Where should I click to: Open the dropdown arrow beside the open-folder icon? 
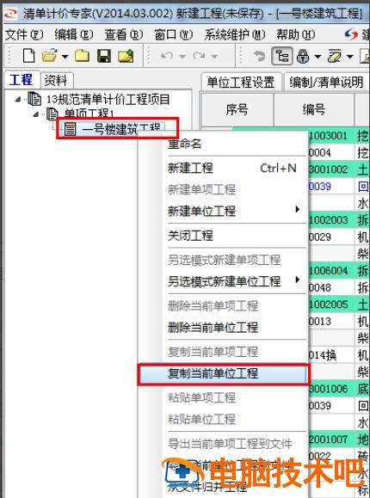click(x=65, y=57)
